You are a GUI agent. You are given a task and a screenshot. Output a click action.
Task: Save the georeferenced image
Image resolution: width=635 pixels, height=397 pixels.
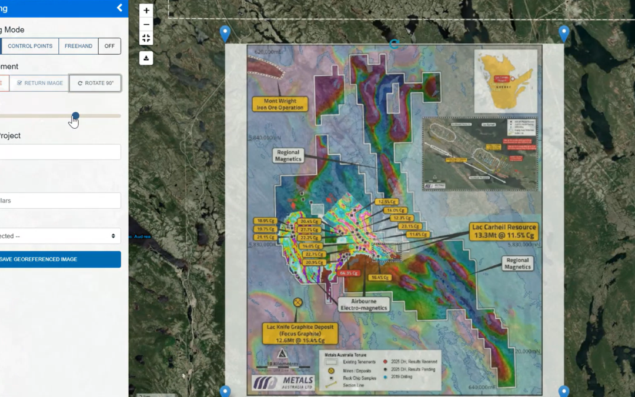click(x=59, y=259)
